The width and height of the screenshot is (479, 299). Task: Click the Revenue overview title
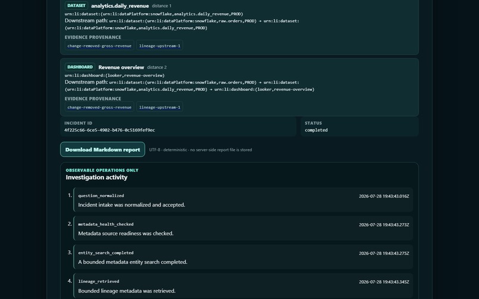tap(121, 67)
